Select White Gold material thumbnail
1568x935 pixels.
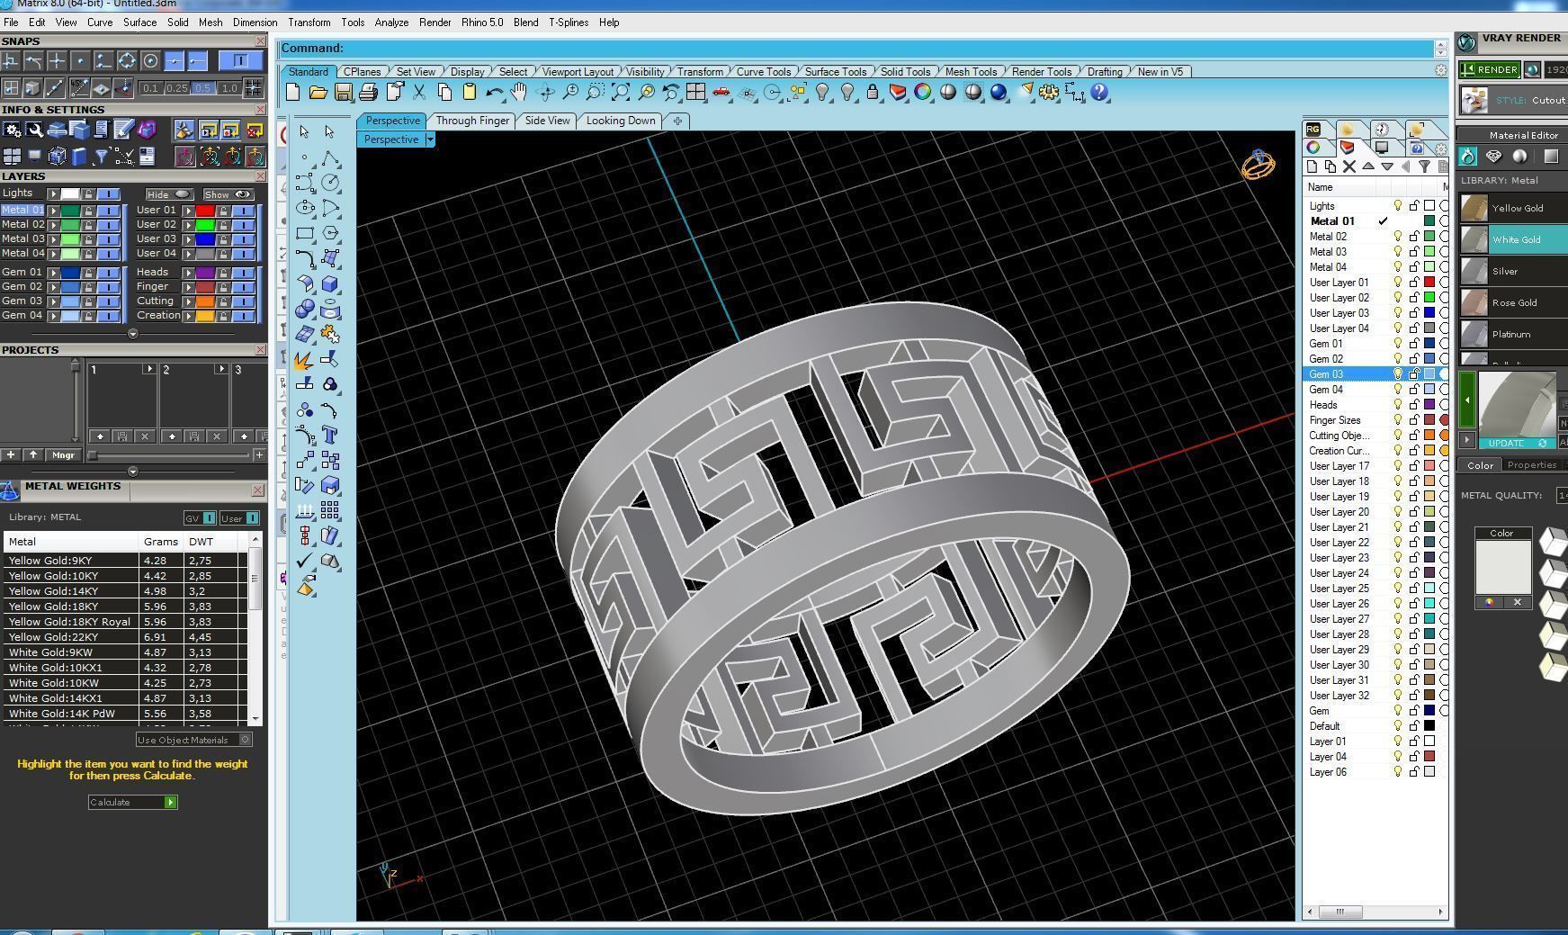click(x=1474, y=239)
